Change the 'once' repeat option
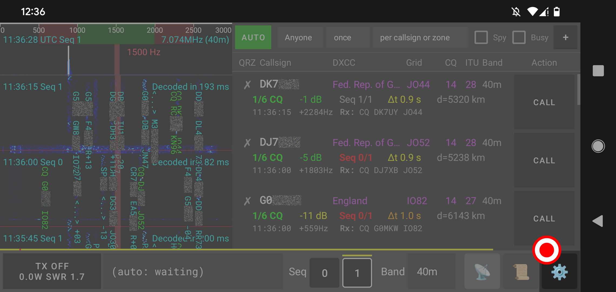 pos(348,37)
